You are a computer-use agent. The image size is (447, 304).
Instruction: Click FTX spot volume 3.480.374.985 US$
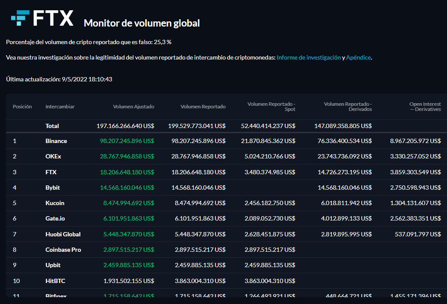pos(270,172)
